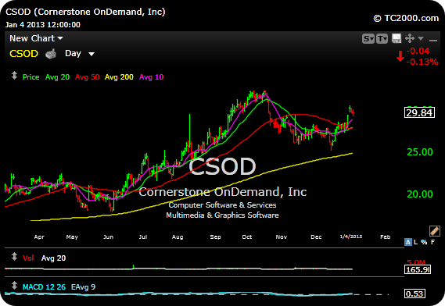Open the ruler drawing tools icon

pyautogui.click(x=435, y=231)
